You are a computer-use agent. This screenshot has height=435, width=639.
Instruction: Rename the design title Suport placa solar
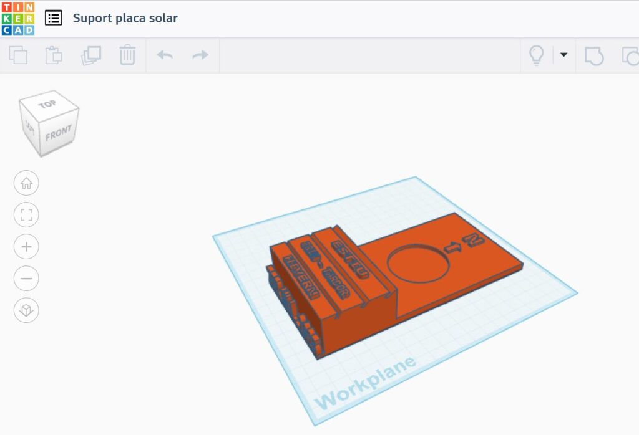point(125,18)
